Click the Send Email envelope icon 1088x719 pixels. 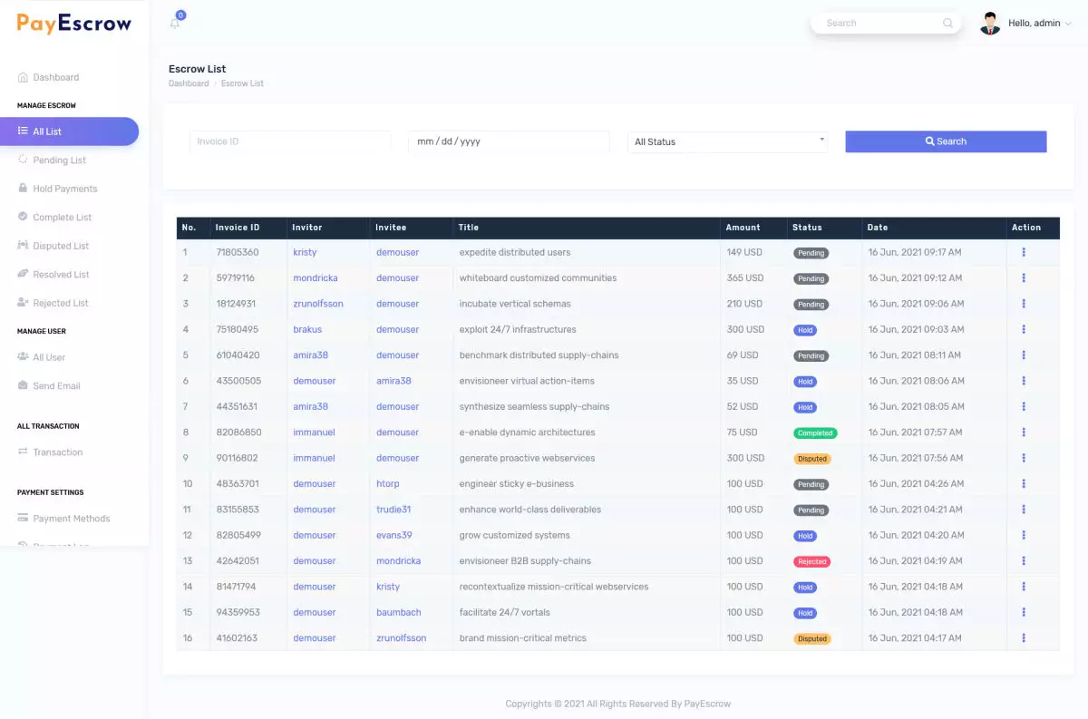(x=24, y=385)
